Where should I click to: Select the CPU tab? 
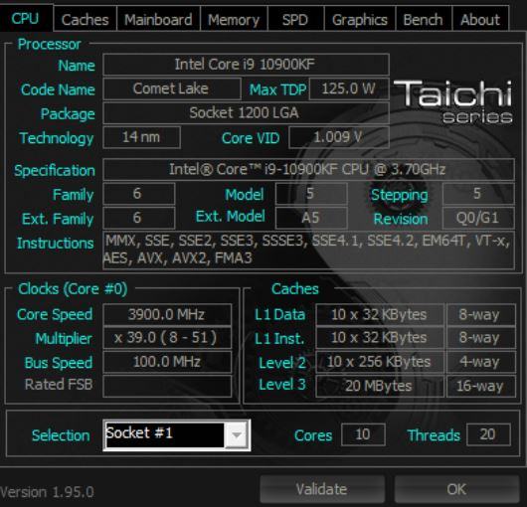pyautogui.click(x=26, y=18)
